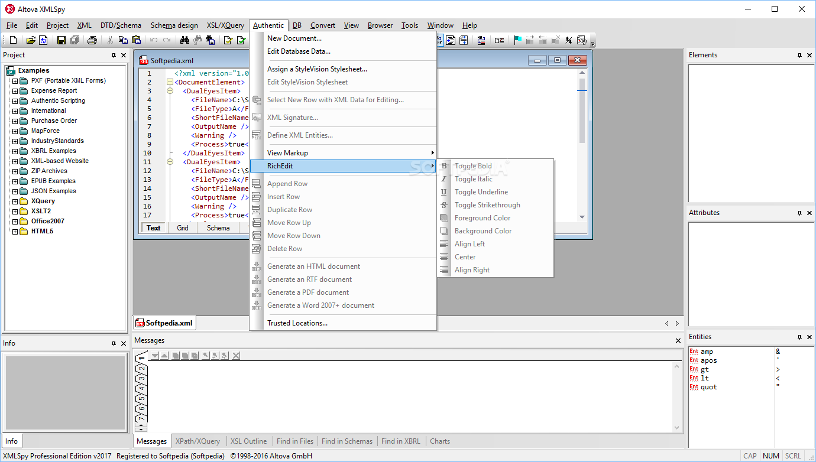The width and height of the screenshot is (816, 462).
Task: Click the remove all bookmarks flag icon
Action: point(555,40)
